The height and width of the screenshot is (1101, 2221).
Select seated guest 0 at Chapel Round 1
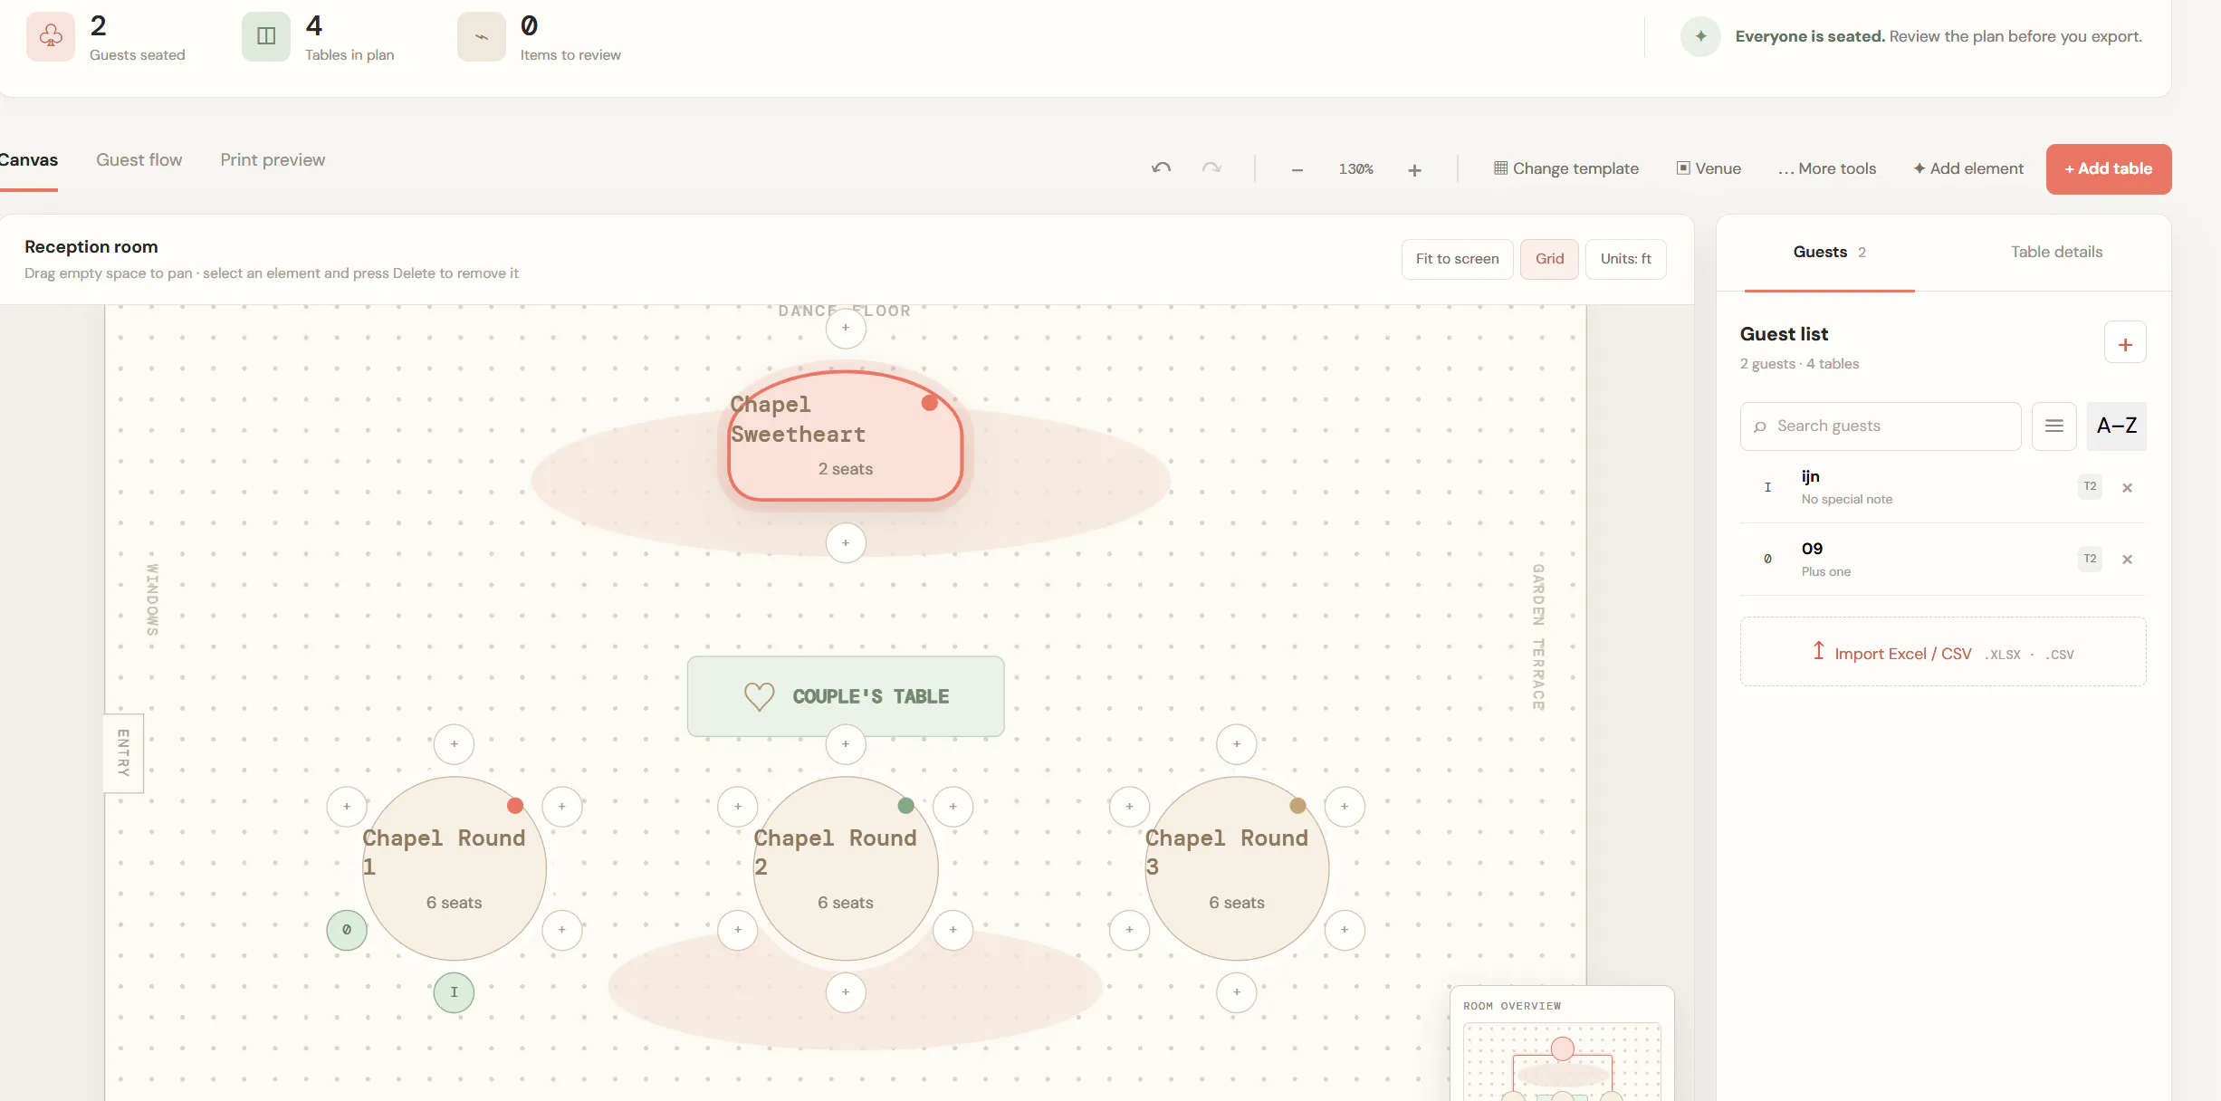point(347,930)
